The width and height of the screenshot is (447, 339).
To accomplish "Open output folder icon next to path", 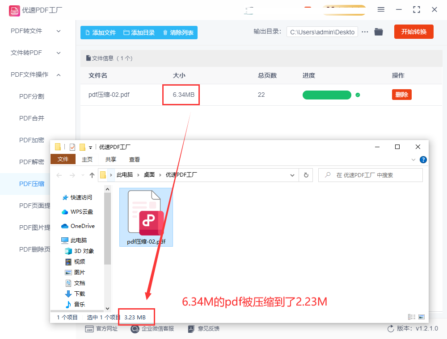I will click(379, 32).
